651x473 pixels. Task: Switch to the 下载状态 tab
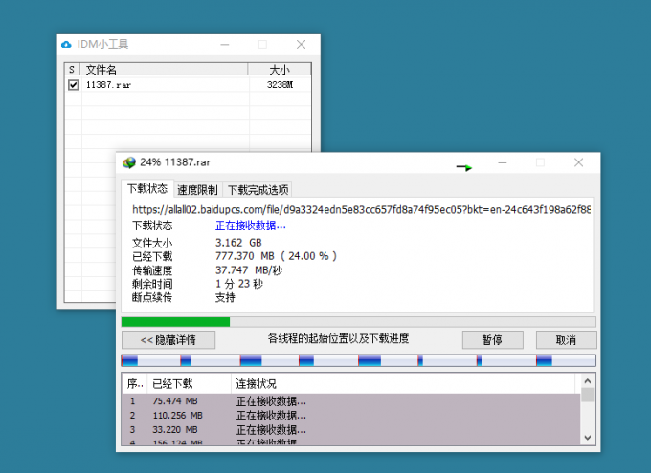pyautogui.click(x=147, y=189)
